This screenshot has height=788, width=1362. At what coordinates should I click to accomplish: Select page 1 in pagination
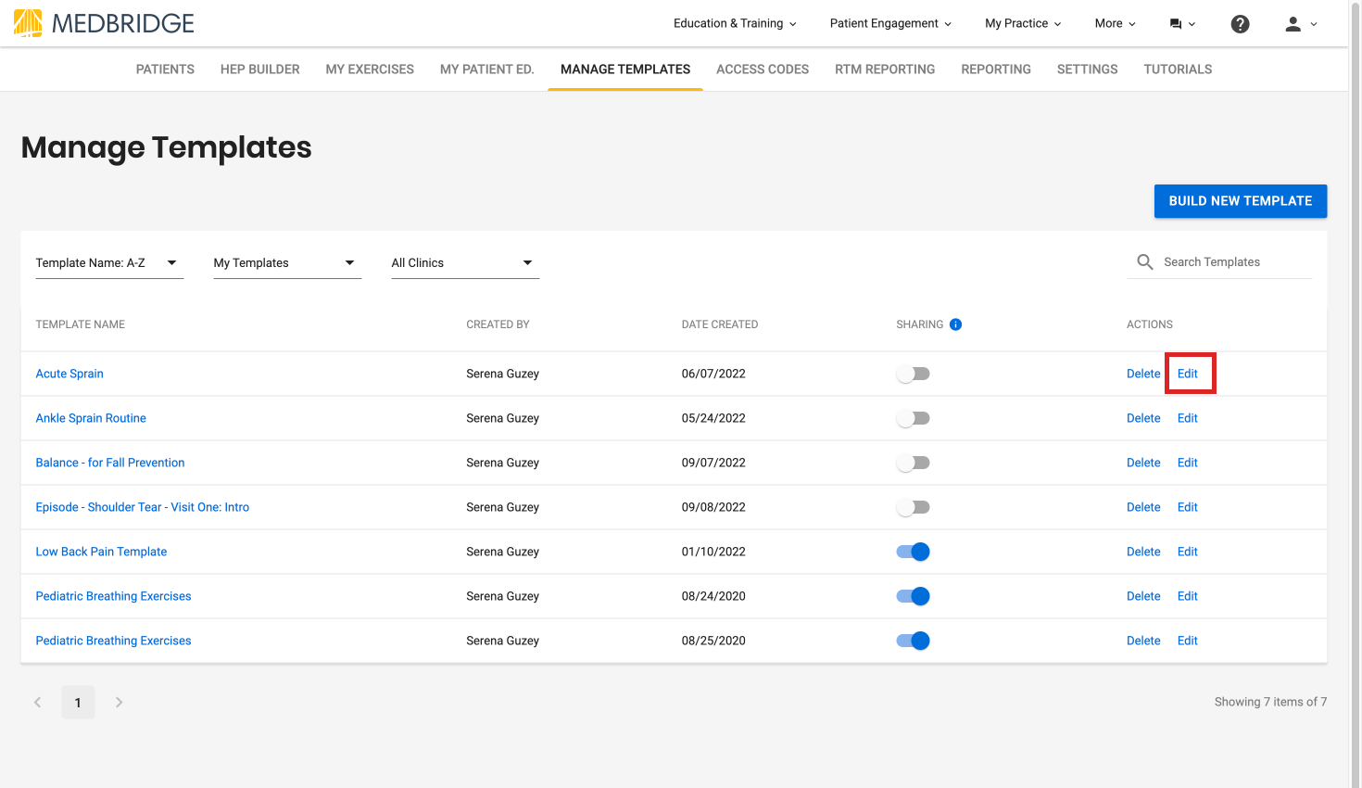(78, 703)
